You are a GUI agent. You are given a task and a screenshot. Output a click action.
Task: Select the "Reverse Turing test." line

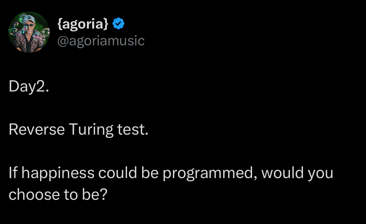(x=79, y=129)
